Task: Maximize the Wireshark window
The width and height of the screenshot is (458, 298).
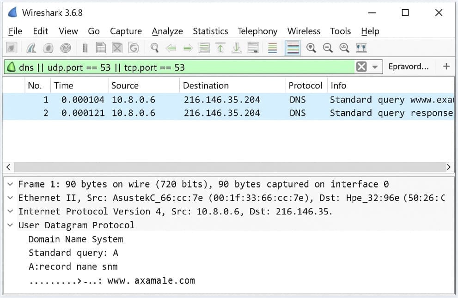Action: pos(405,12)
